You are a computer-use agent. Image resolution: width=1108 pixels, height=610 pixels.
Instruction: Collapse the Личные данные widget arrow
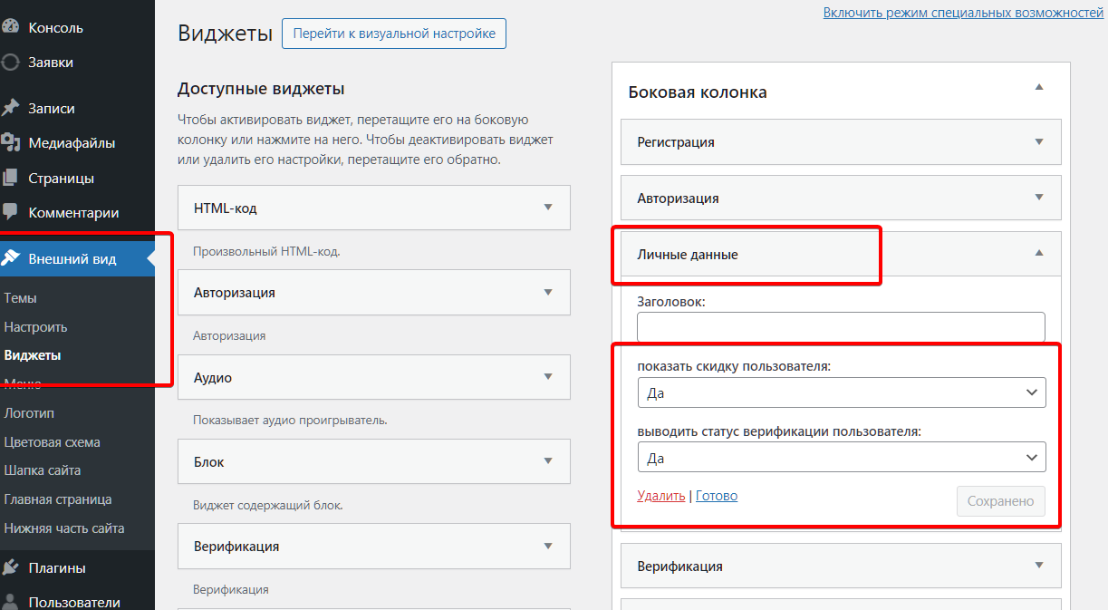tap(1039, 254)
